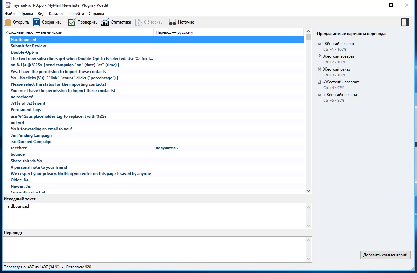Click the Validate checkmark toolbar icon

pos(72,22)
